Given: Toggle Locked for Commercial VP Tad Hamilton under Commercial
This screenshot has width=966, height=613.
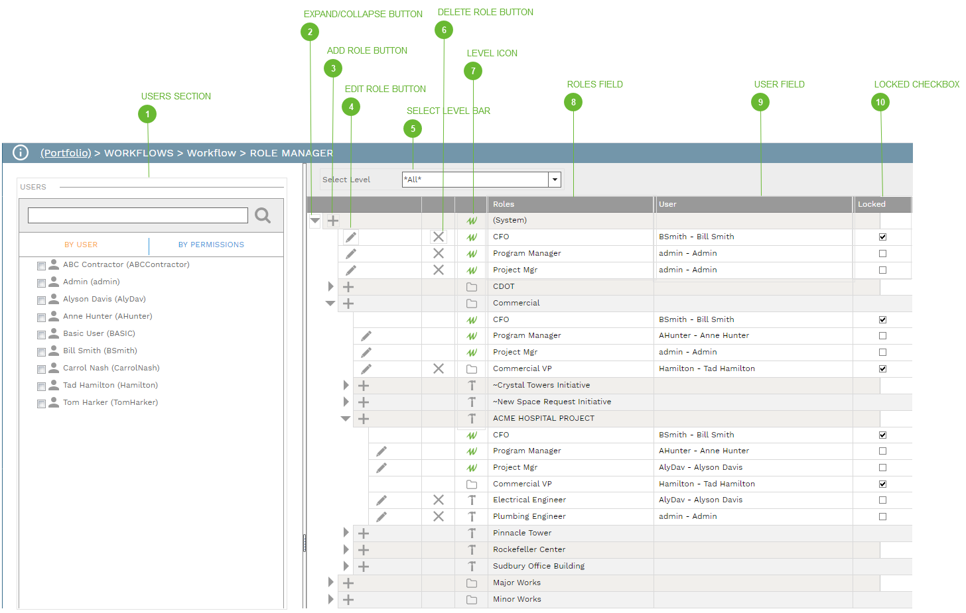Looking at the screenshot, I should pos(882,368).
